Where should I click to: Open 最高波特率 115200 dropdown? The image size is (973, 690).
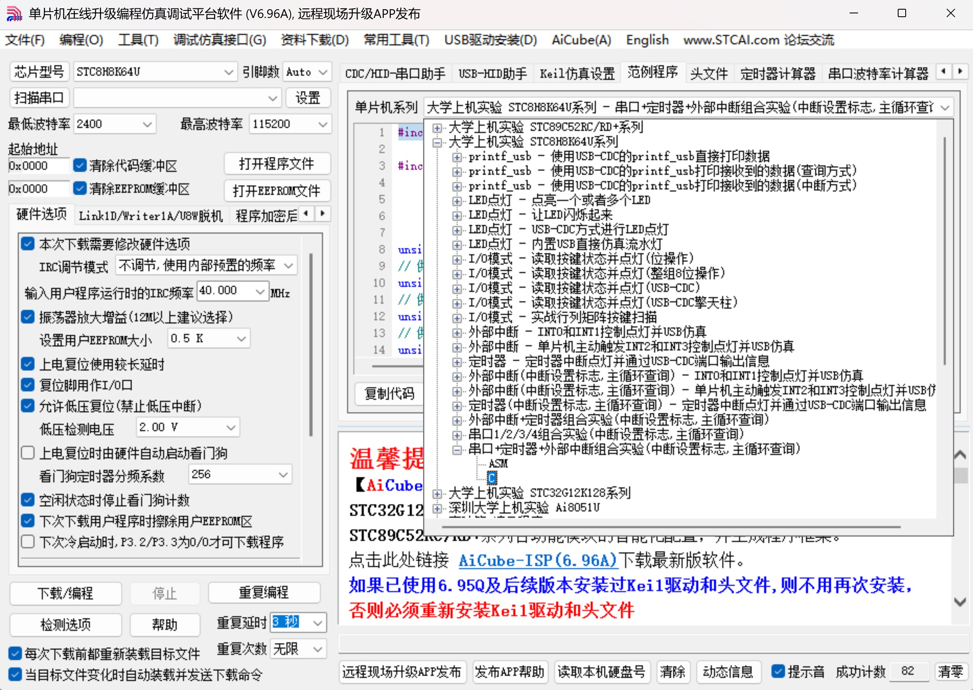coord(322,124)
